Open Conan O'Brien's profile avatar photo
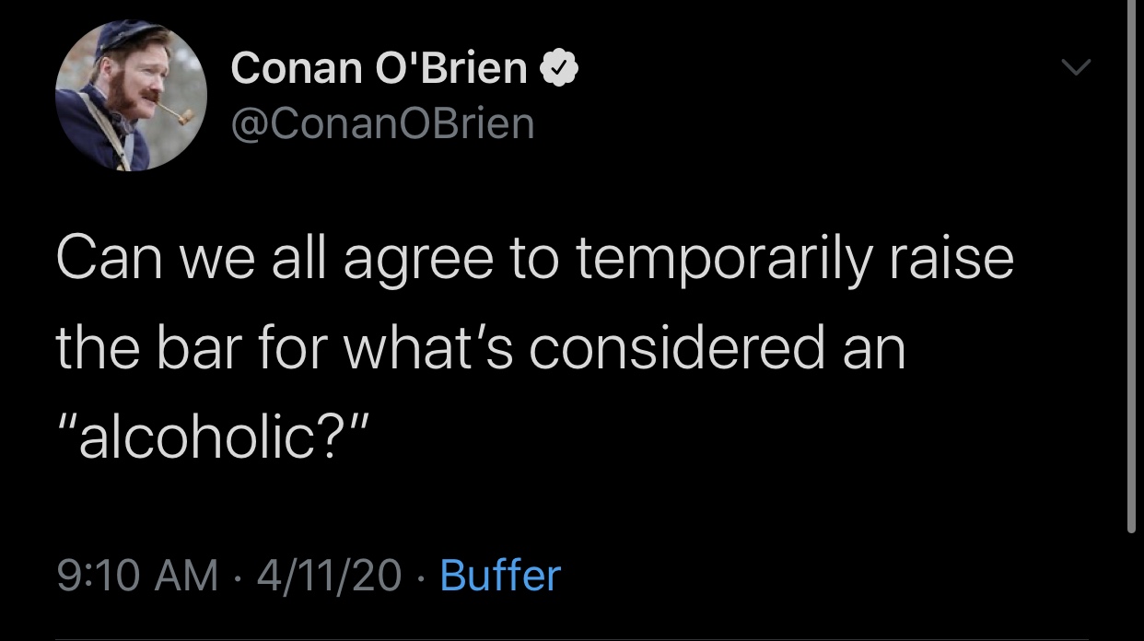Viewport: 1144px width, 641px height. 131,95
